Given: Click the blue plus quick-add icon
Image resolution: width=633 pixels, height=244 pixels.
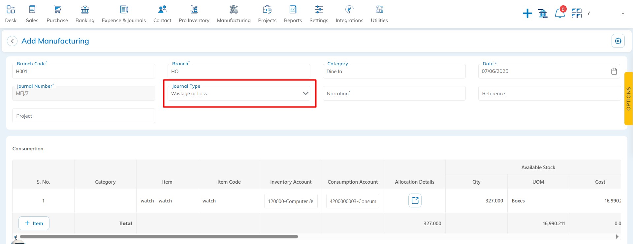Looking at the screenshot, I should [527, 13].
